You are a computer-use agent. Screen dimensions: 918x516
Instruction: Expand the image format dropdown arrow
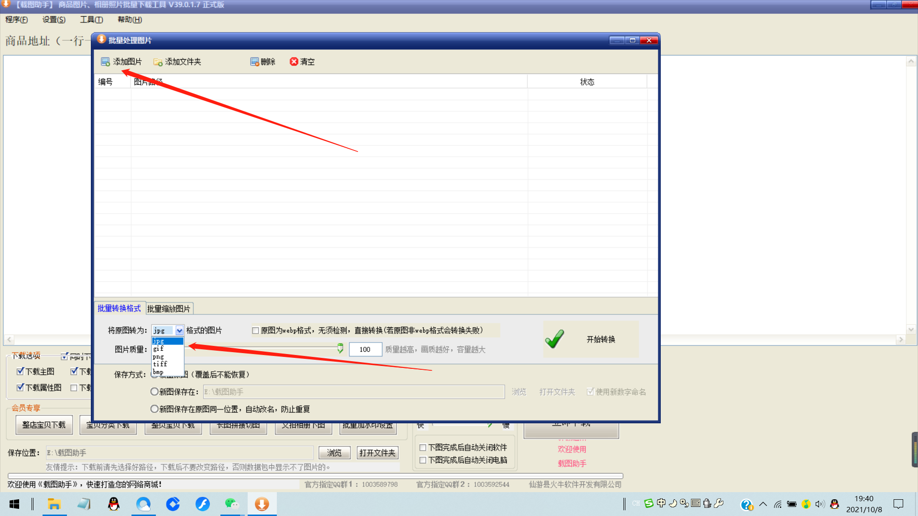[x=179, y=331]
